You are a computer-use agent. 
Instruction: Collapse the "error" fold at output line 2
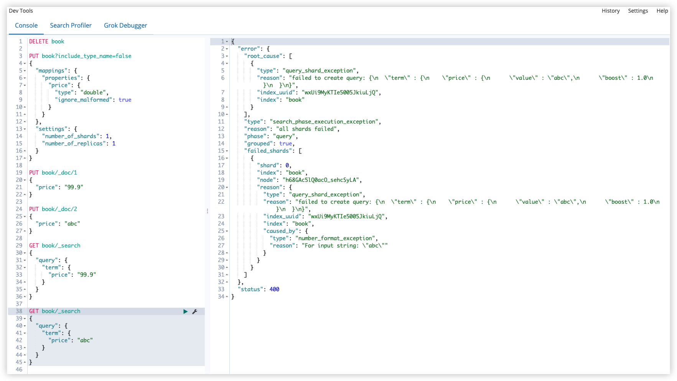[x=227, y=49]
